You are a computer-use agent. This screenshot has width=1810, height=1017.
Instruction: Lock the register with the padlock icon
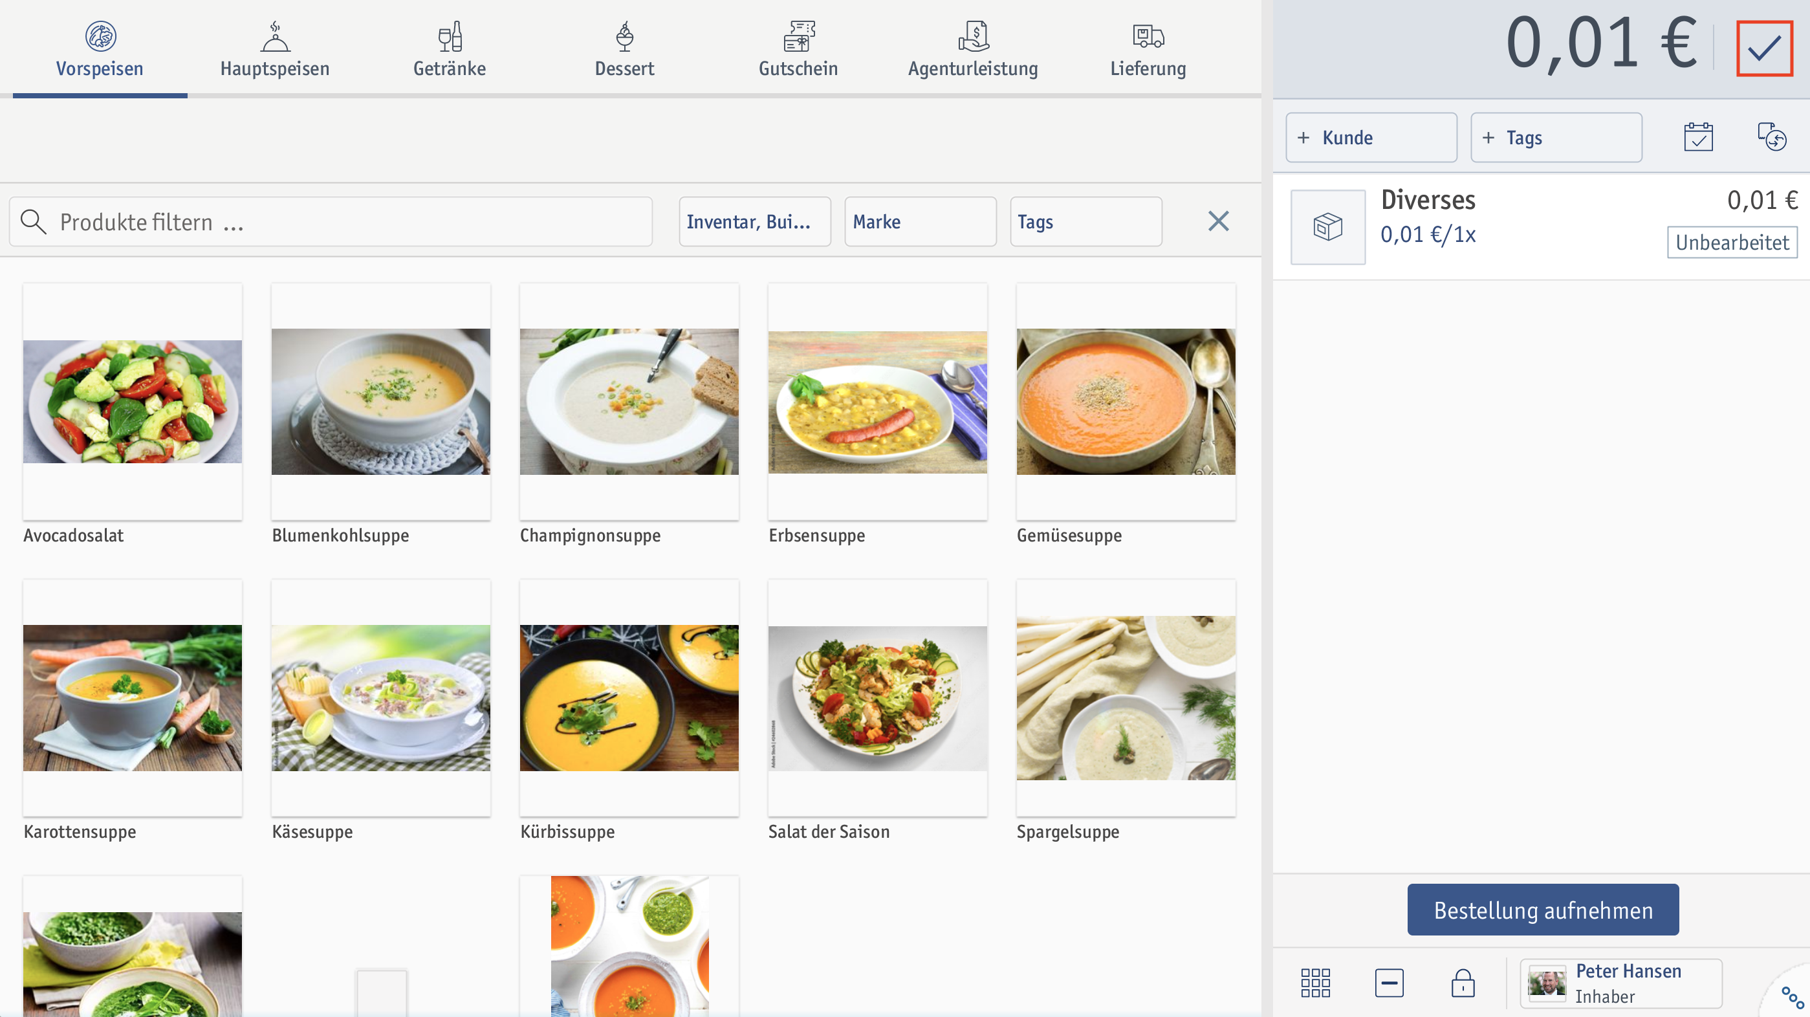(x=1463, y=983)
